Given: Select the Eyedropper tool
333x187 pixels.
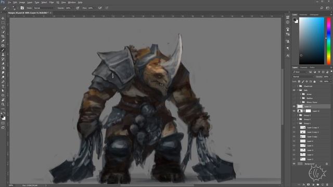Looking at the screenshot, I should click(x=3, y=41).
